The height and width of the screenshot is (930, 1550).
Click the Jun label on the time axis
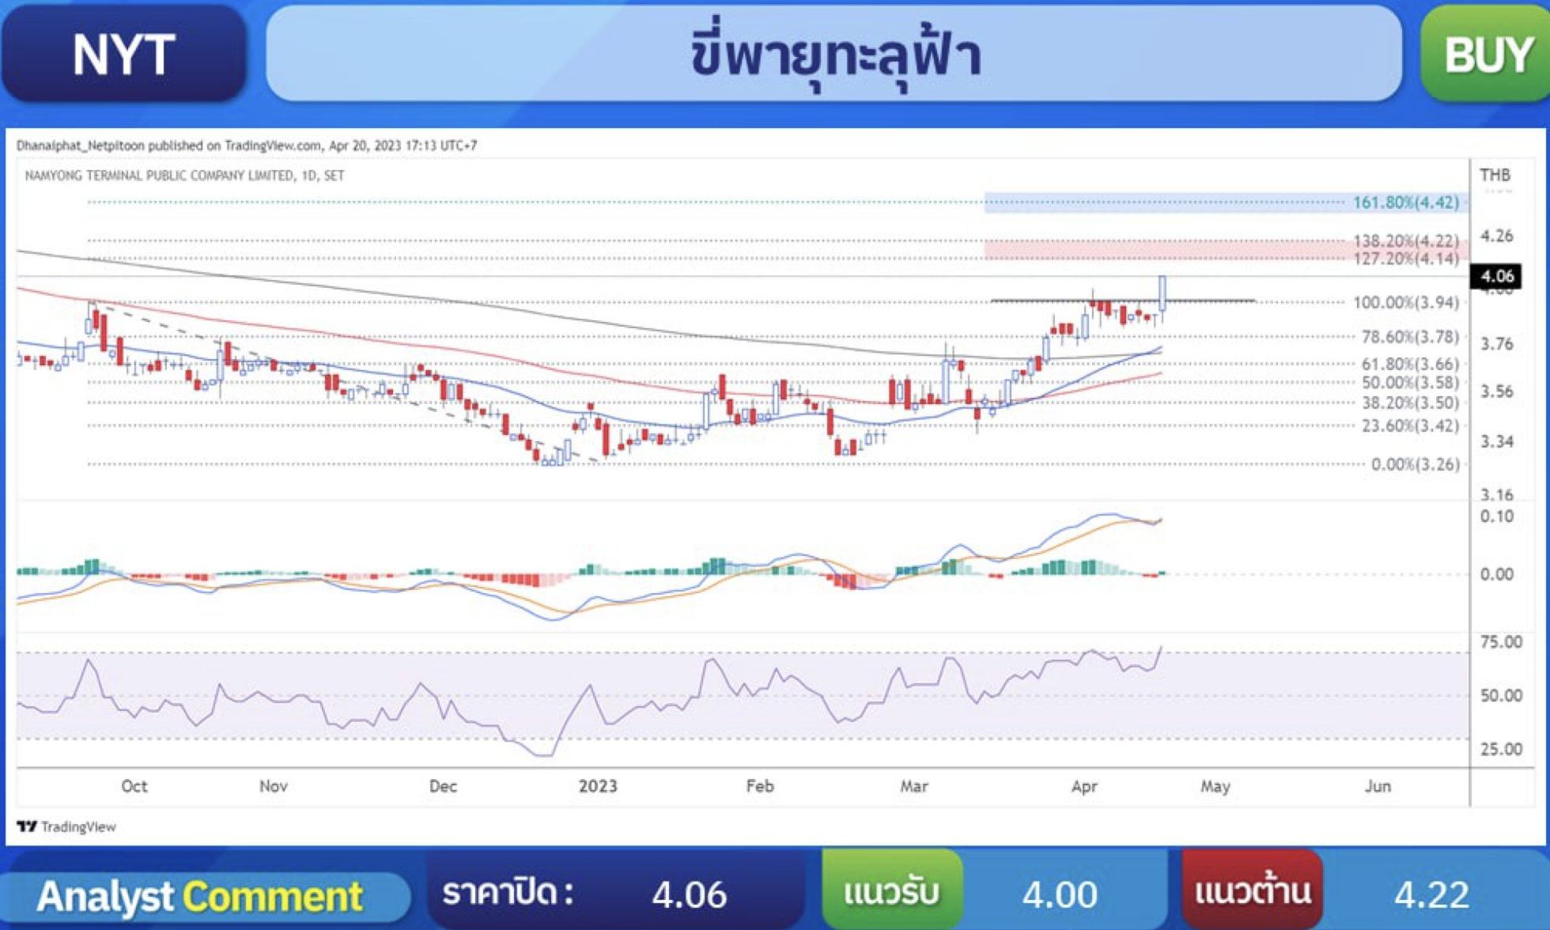(1378, 786)
